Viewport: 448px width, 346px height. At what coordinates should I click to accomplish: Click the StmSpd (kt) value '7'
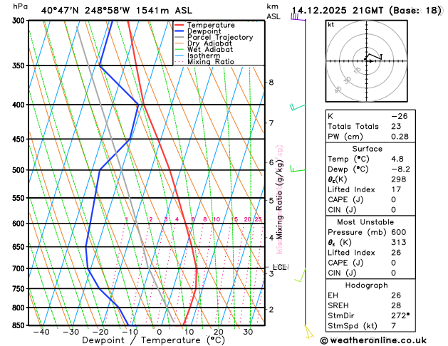coord(393,326)
